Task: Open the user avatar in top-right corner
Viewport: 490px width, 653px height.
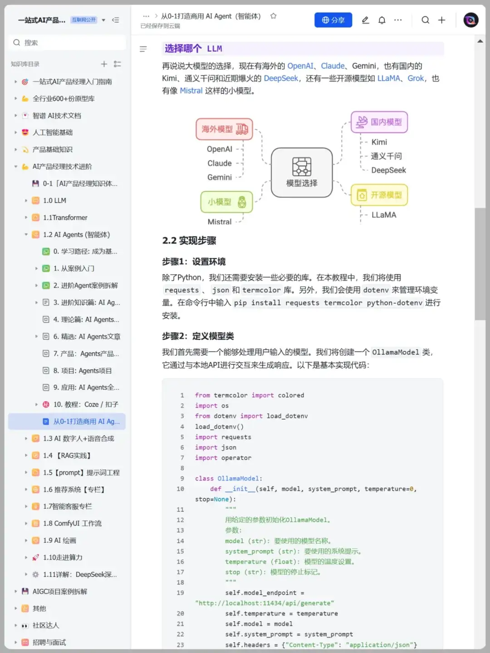Action: point(470,20)
